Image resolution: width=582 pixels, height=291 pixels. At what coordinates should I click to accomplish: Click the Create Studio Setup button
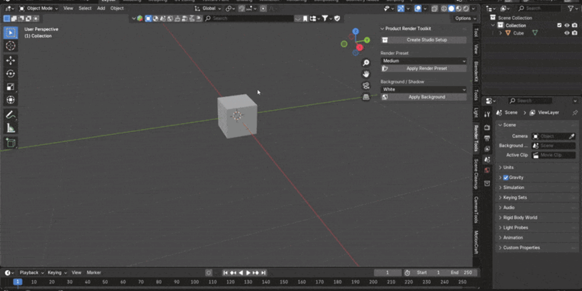pos(424,40)
